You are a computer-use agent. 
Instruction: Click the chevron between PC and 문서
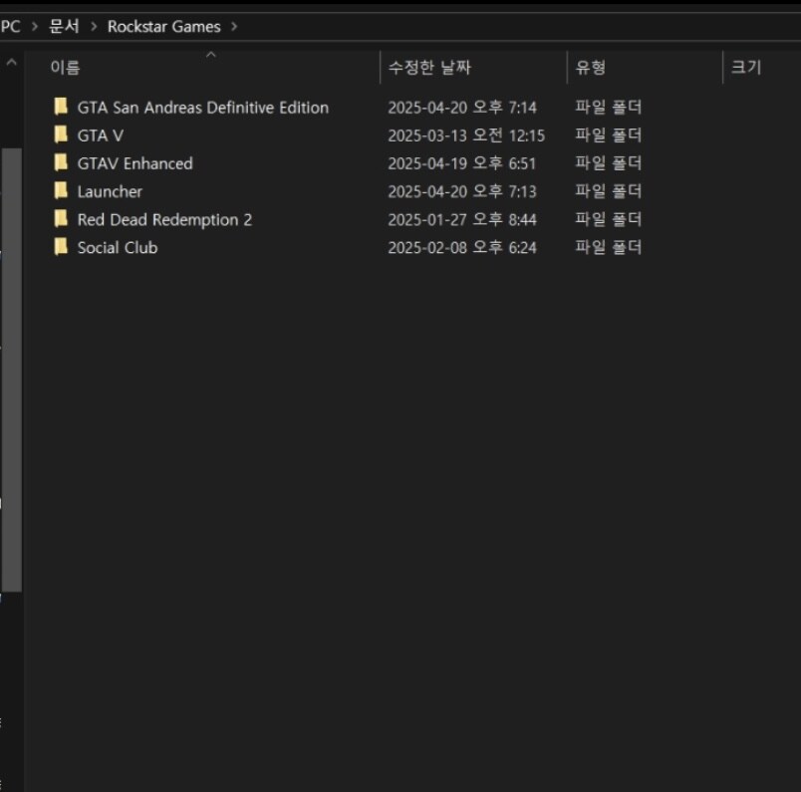[35, 27]
